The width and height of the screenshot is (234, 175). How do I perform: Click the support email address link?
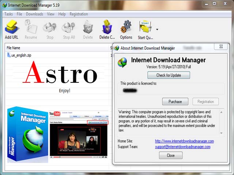[x=183, y=147]
